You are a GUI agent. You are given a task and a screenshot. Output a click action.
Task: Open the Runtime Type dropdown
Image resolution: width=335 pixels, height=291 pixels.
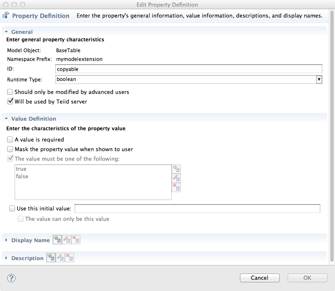[x=319, y=79]
